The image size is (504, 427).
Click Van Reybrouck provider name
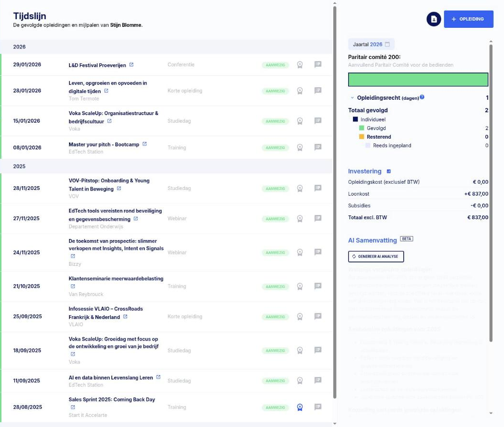(x=86, y=294)
